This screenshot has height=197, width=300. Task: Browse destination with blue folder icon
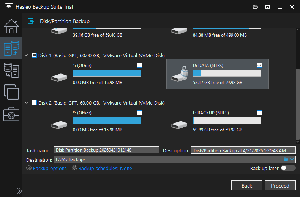tap(286, 159)
